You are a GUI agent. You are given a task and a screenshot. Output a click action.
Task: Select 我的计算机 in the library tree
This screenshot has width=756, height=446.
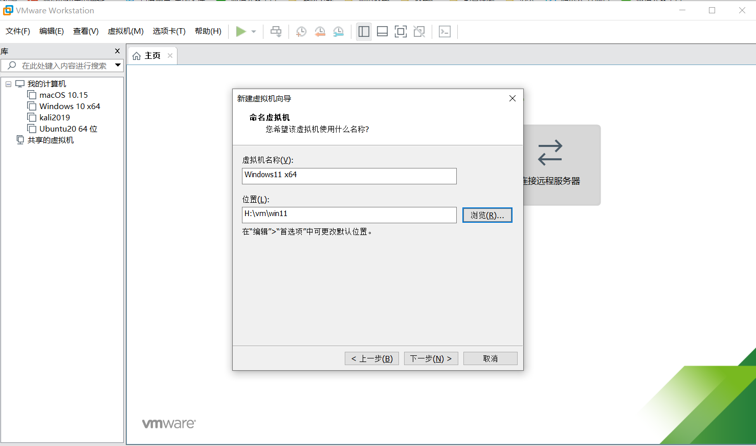[x=47, y=84]
